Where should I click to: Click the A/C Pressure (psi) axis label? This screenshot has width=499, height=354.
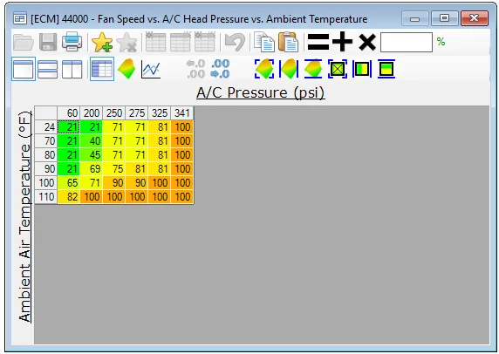tap(260, 93)
